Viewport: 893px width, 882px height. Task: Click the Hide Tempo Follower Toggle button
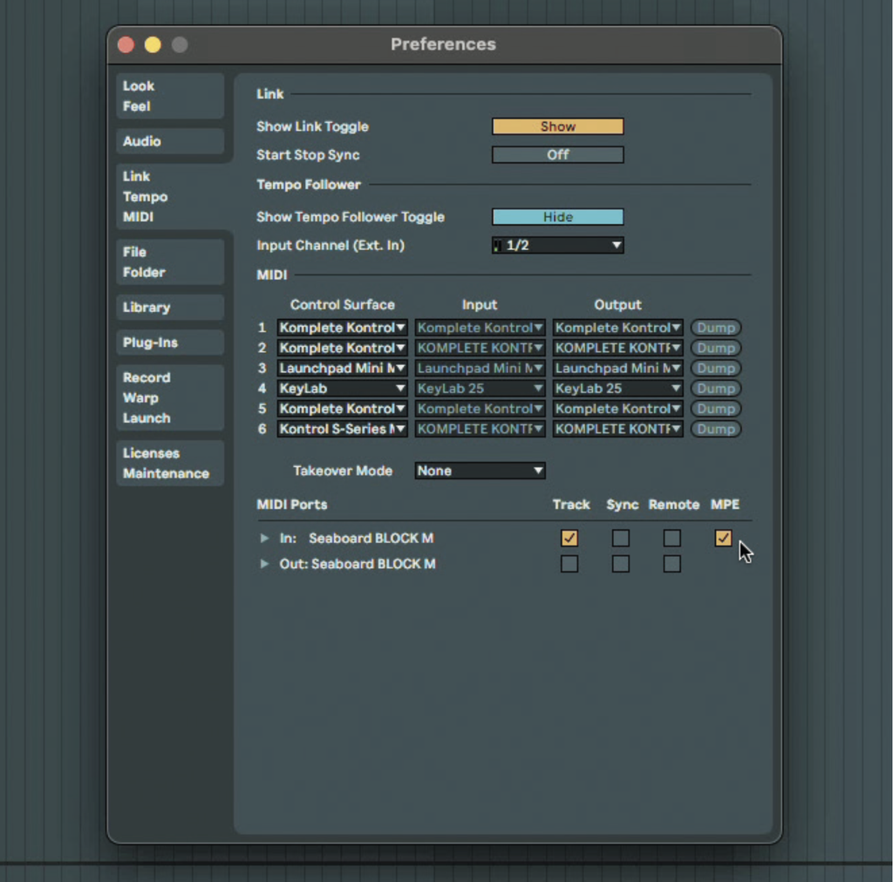[557, 216]
